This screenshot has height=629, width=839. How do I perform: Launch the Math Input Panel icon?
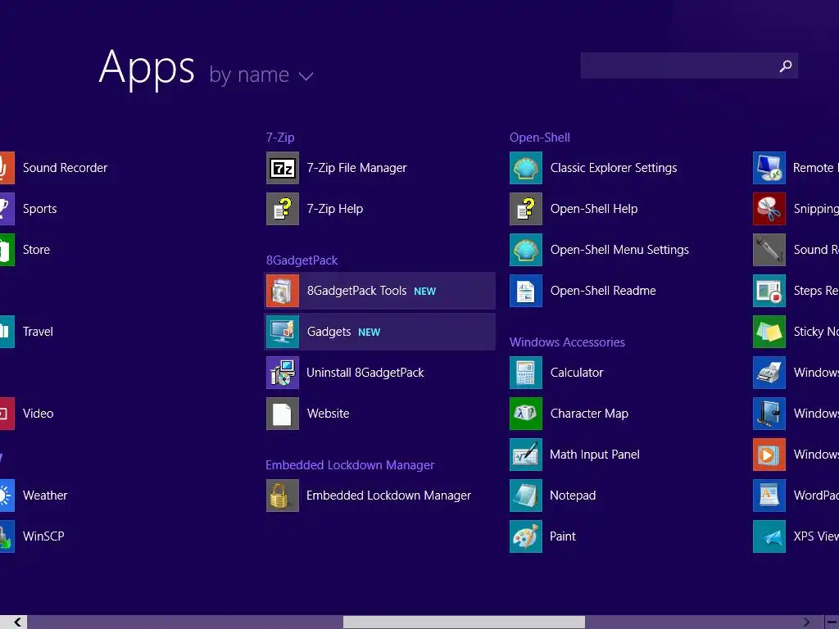coord(526,455)
